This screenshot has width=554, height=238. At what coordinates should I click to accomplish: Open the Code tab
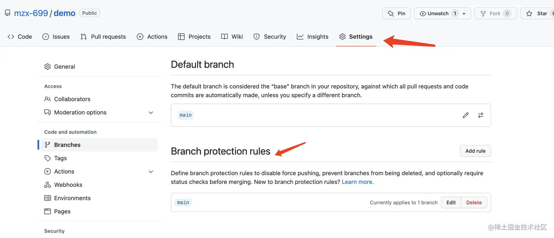[x=20, y=37]
